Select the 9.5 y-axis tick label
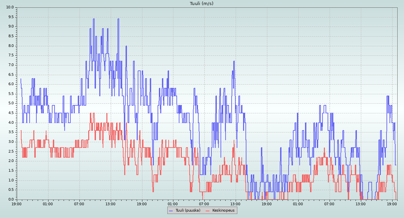Screen dimensions: 404x218 [11, 17]
